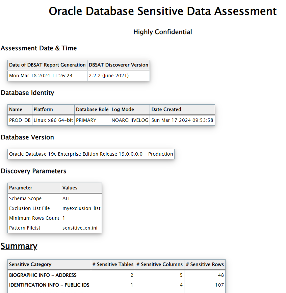Click the Summary section heading
The height and width of the screenshot is (293, 286).
click(x=19, y=246)
